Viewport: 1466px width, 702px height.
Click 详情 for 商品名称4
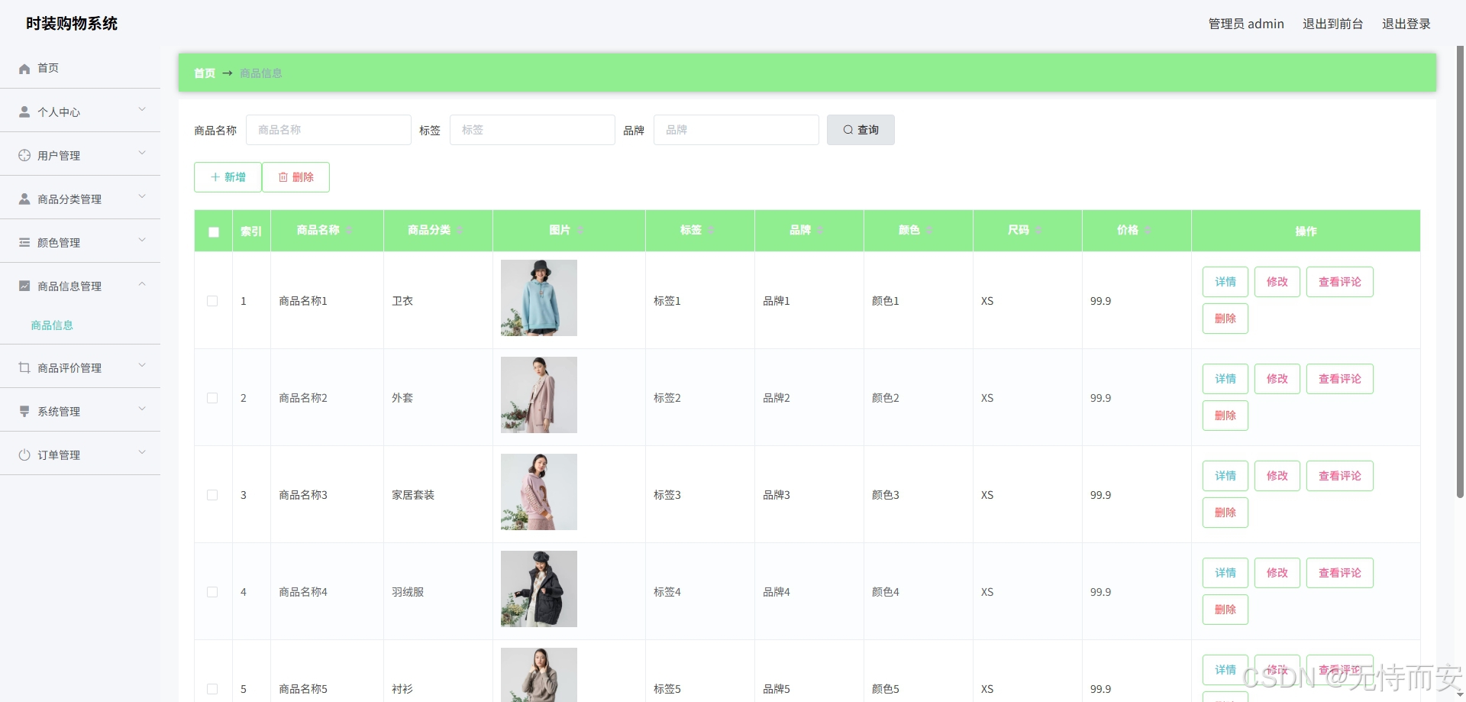point(1225,573)
